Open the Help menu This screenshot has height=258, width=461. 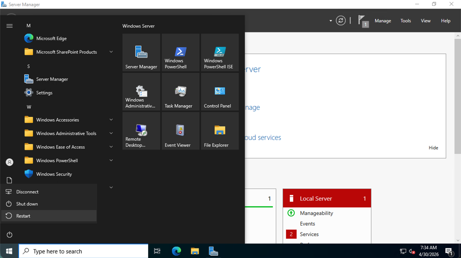point(446,21)
